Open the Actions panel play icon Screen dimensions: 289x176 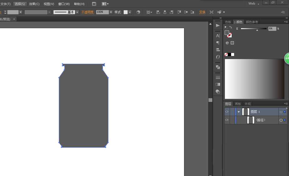click(218, 25)
